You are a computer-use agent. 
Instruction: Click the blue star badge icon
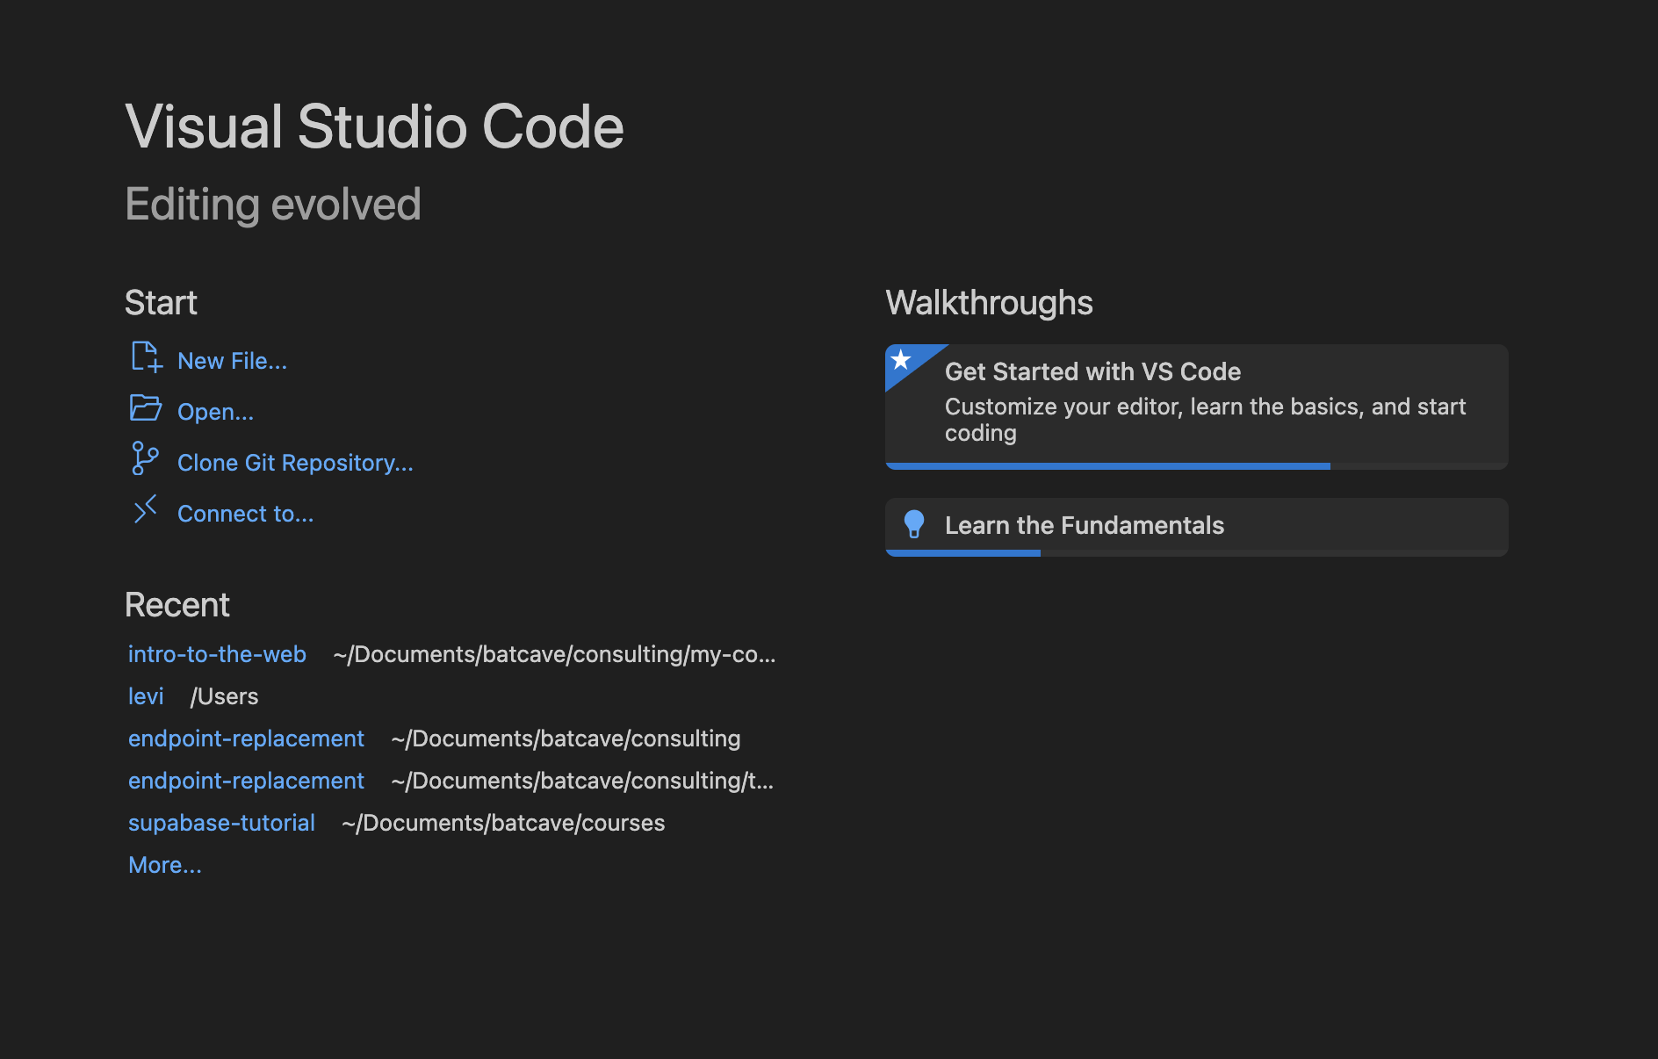pos(901,360)
